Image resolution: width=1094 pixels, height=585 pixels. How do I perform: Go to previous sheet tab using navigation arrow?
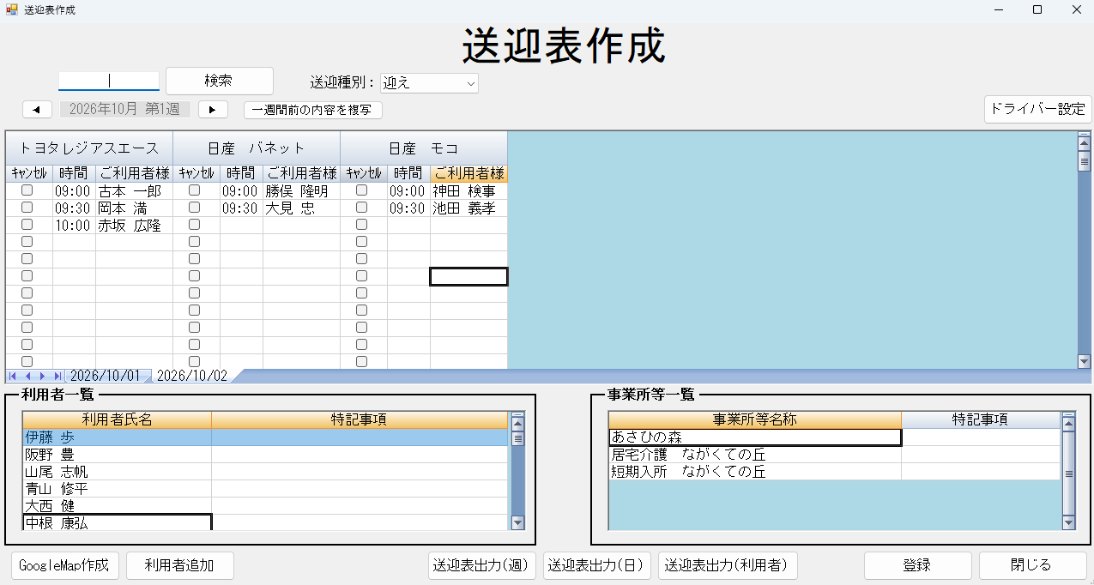[x=28, y=377]
